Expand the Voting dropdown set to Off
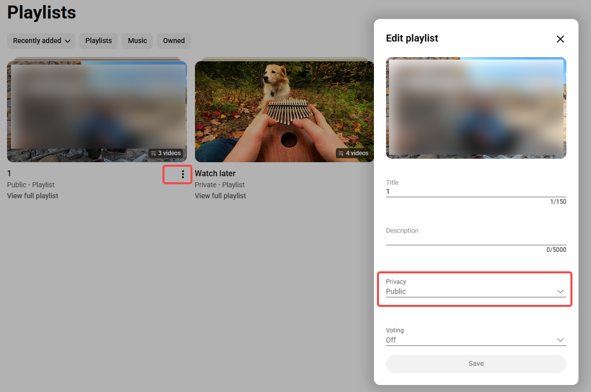591x392 pixels. coord(475,339)
